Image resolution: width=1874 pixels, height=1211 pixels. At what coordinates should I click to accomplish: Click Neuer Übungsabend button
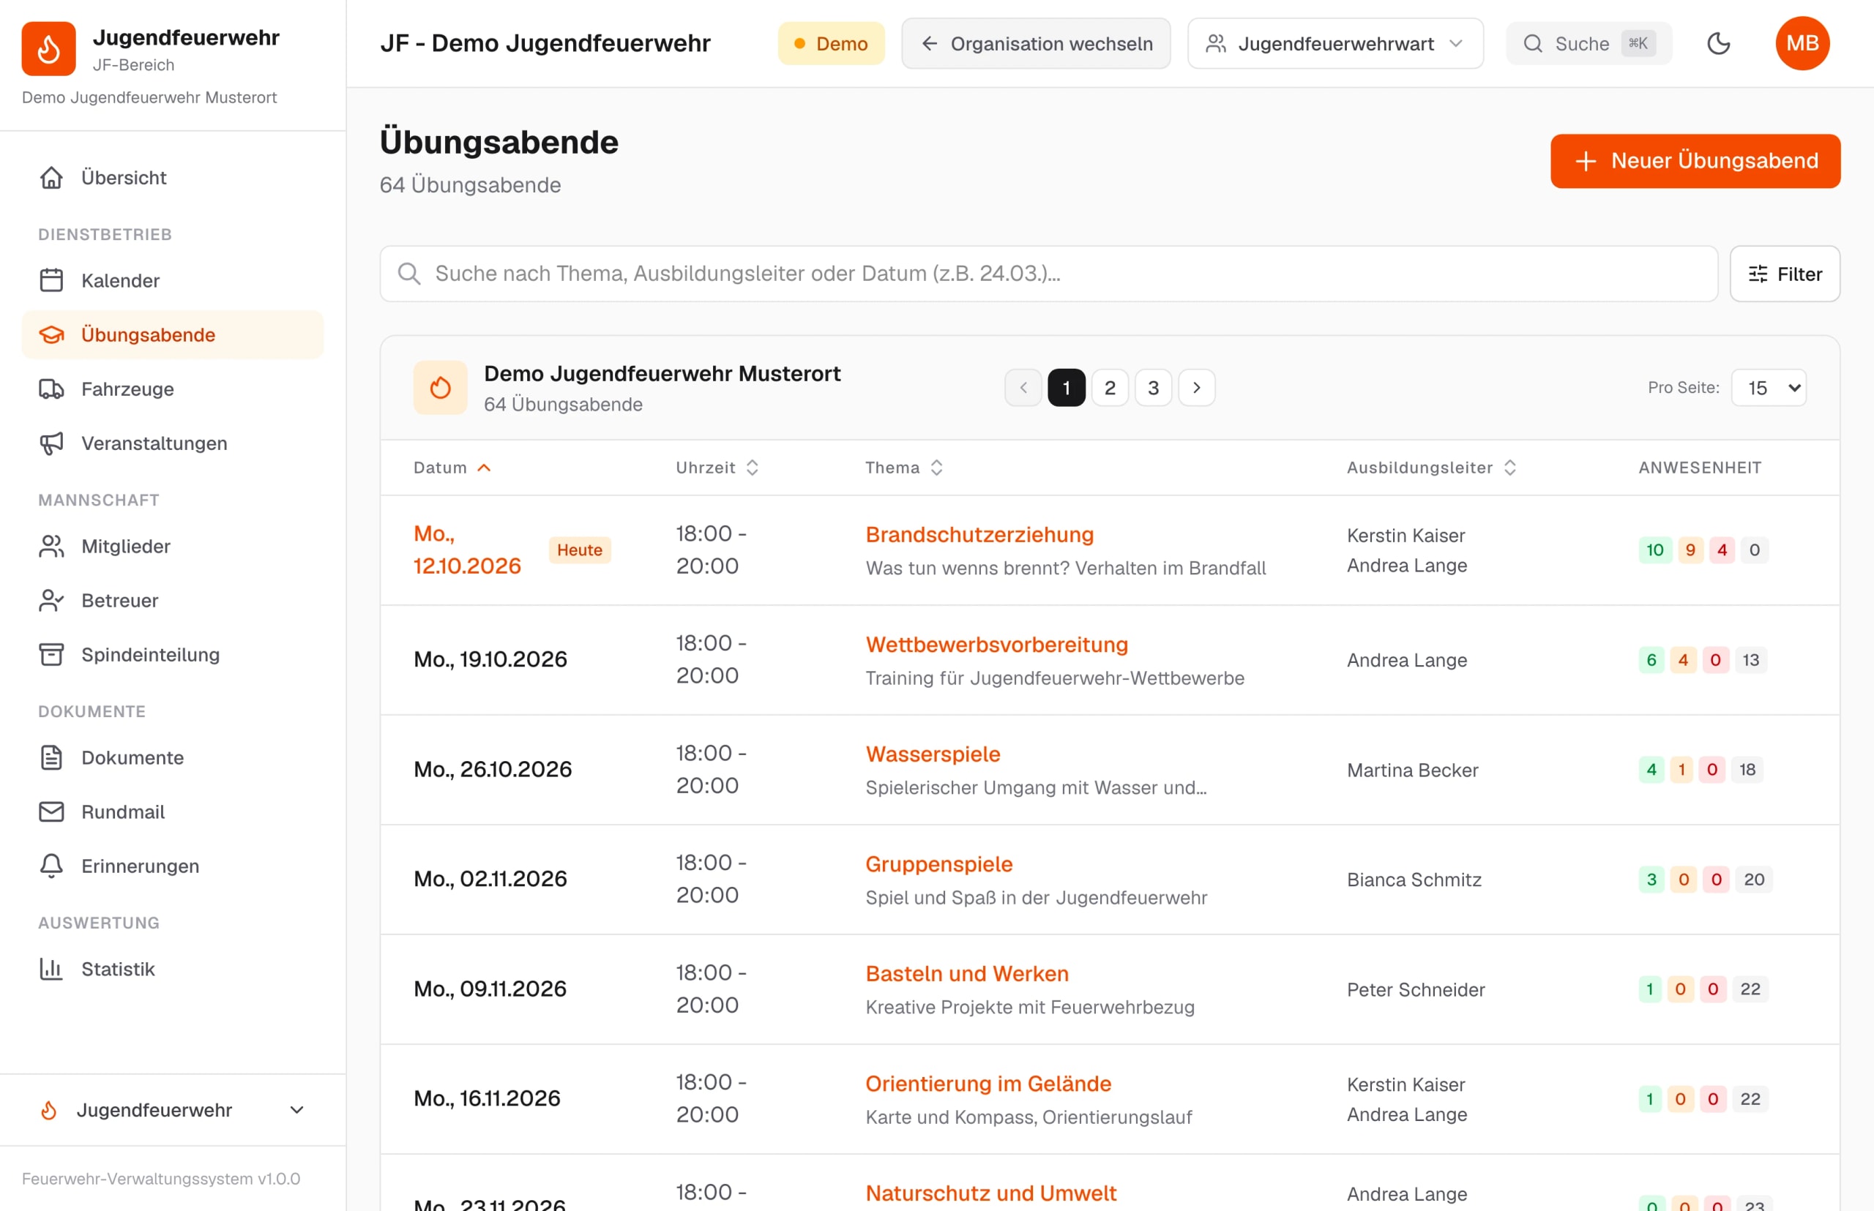point(1695,161)
